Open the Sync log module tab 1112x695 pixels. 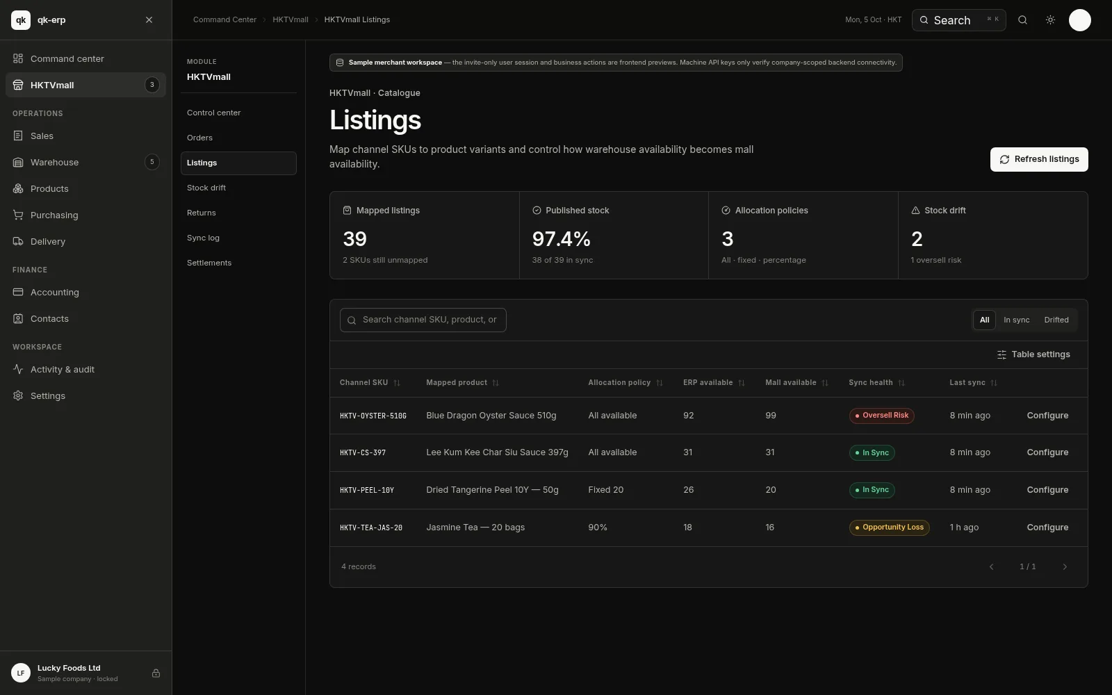coord(238,238)
